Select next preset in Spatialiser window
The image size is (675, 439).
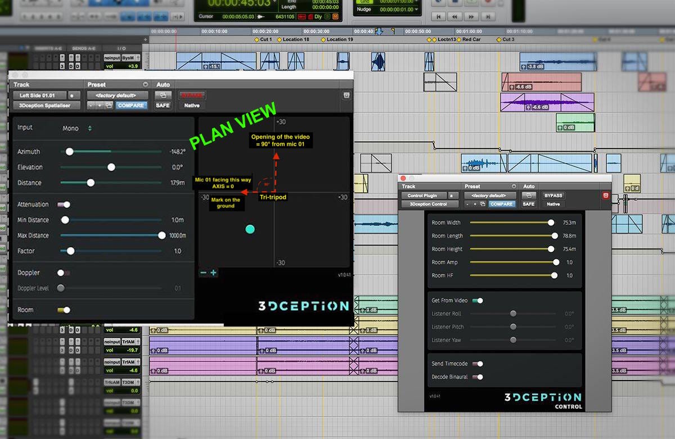(x=99, y=106)
